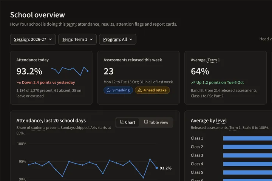Click the 95% axis label
Screen dimensions: 272x181
23,162
